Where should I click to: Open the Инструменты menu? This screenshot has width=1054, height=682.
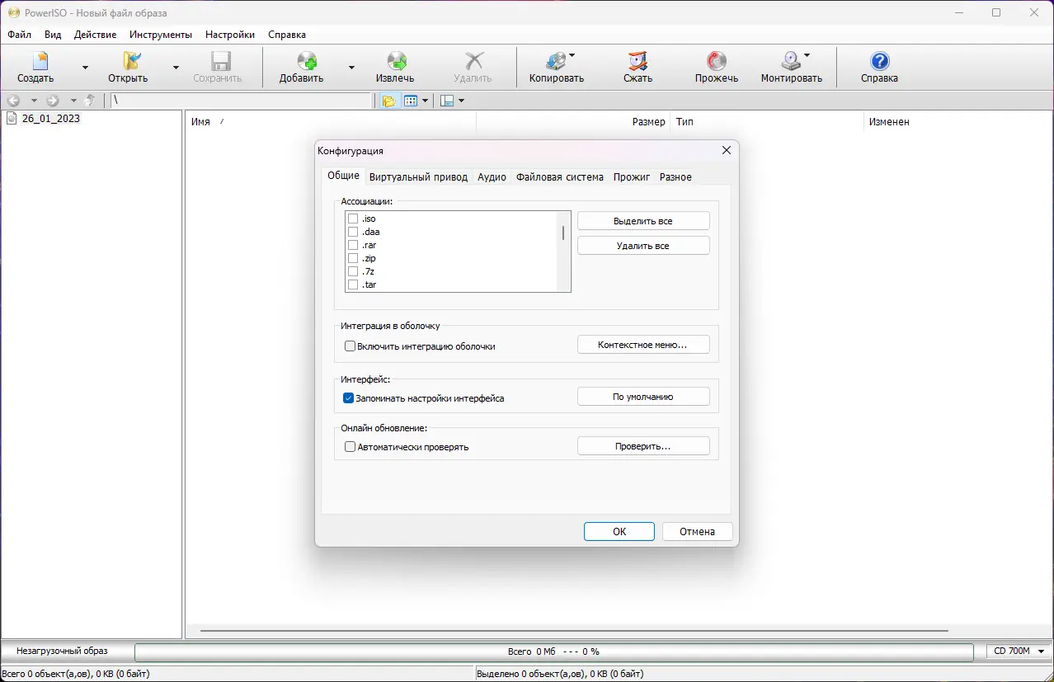(x=161, y=35)
